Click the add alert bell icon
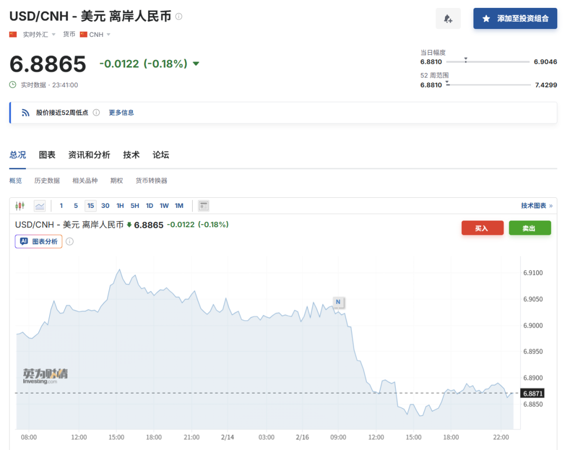Viewport: 570px width, 450px height. point(448,18)
